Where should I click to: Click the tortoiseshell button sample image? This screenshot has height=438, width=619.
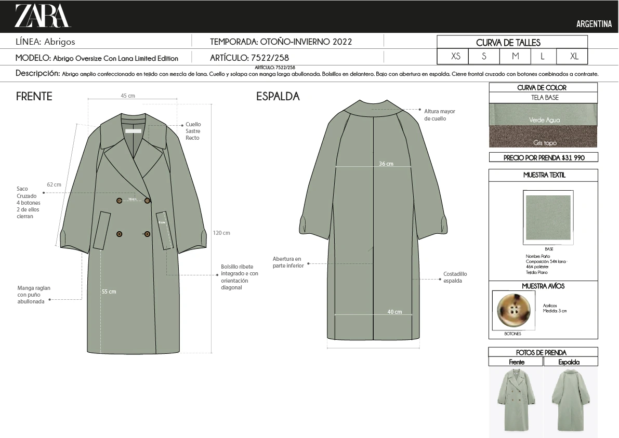point(513,310)
